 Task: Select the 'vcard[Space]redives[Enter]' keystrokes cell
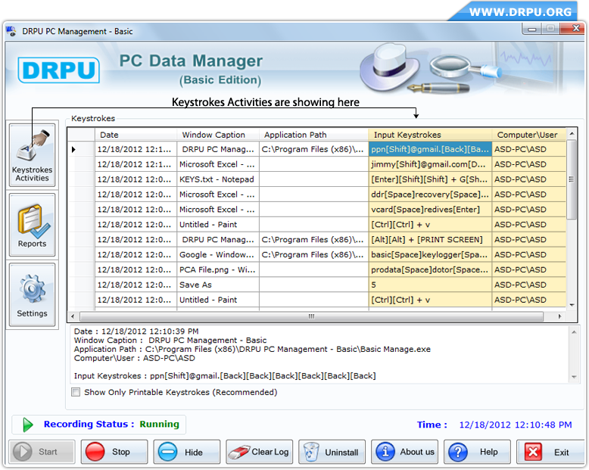[430, 210]
